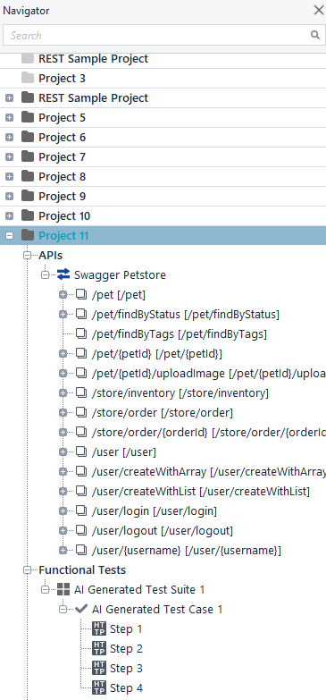Click the Search magnifier icon
Screen dimensions: 326x700
click(x=315, y=35)
